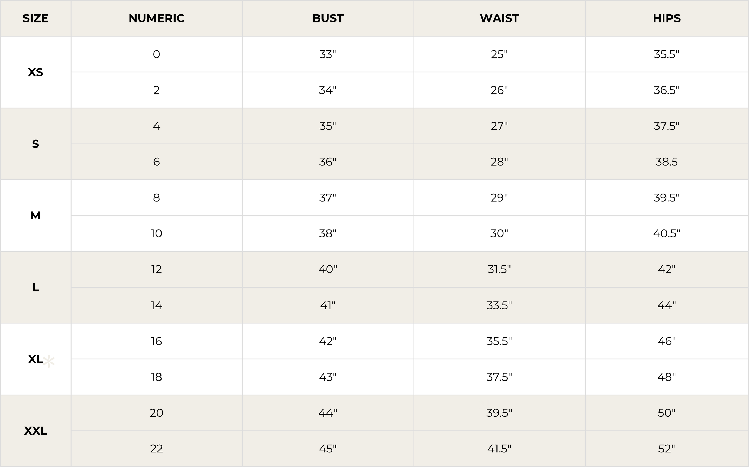
Task: Click the 52" hips measurement
Action: pyautogui.click(x=667, y=449)
